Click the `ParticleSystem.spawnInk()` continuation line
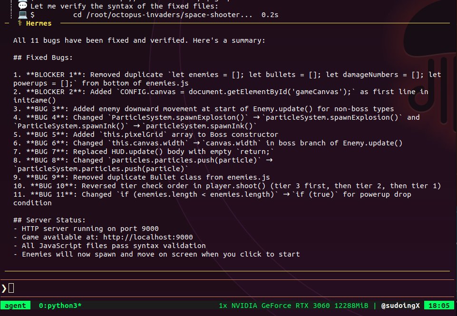 coord(135,126)
